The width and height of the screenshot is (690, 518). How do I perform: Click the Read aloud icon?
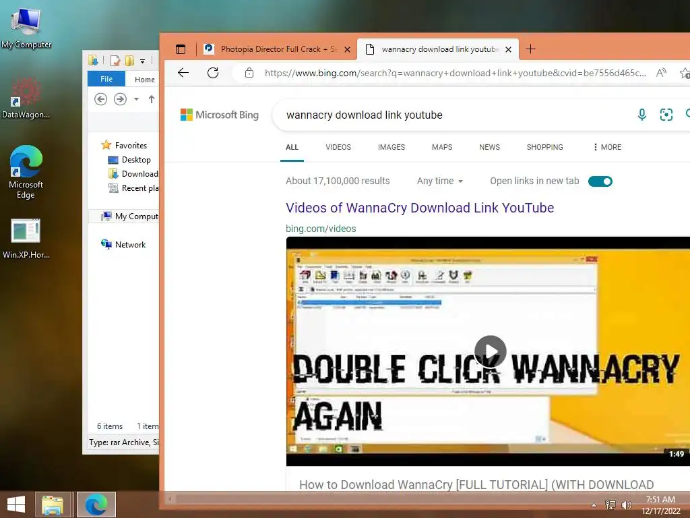(x=661, y=73)
